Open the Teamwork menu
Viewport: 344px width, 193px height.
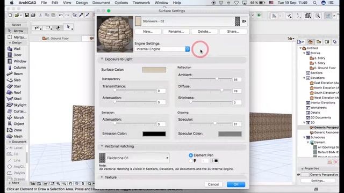click(x=141, y=3)
